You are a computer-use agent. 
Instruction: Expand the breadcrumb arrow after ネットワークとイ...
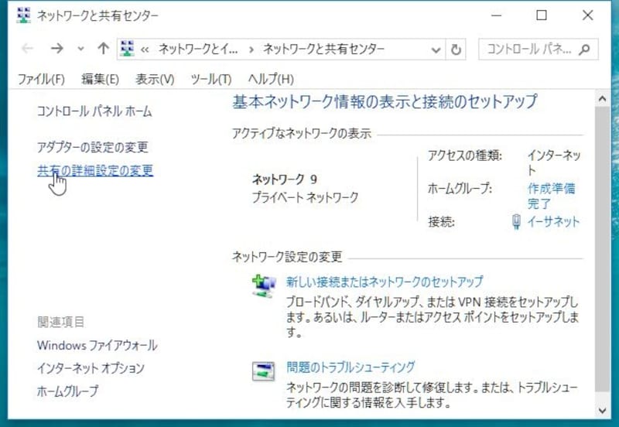251,50
